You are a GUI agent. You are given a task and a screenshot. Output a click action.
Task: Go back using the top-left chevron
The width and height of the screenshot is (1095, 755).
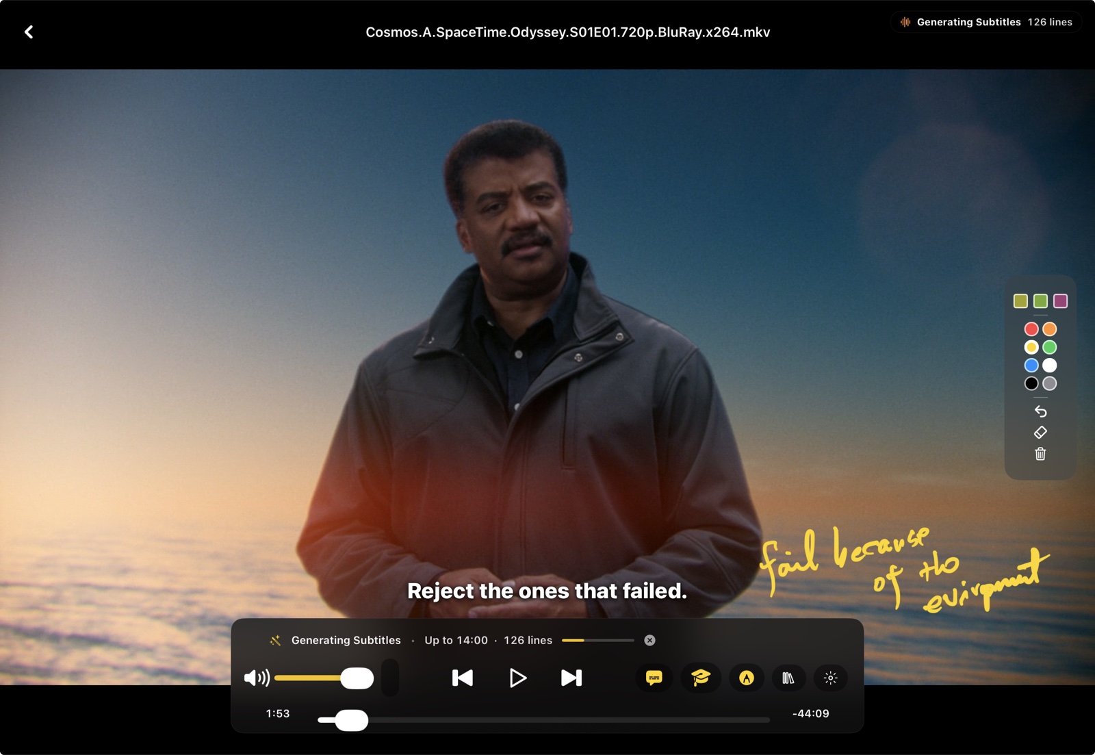click(29, 32)
